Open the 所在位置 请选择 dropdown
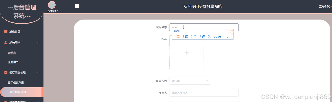The width and height of the screenshot is (332, 102). point(190,81)
